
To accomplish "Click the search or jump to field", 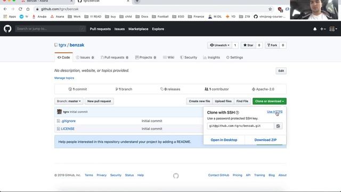I will pyautogui.click(x=51, y=29).
